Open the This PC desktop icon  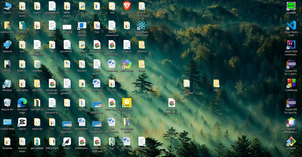click(7, 8)
